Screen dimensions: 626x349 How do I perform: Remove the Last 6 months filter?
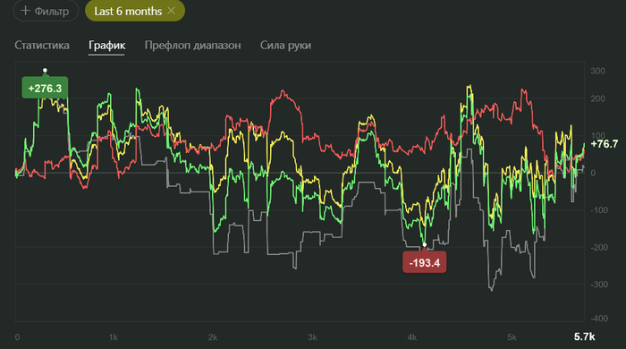point(172,11)
